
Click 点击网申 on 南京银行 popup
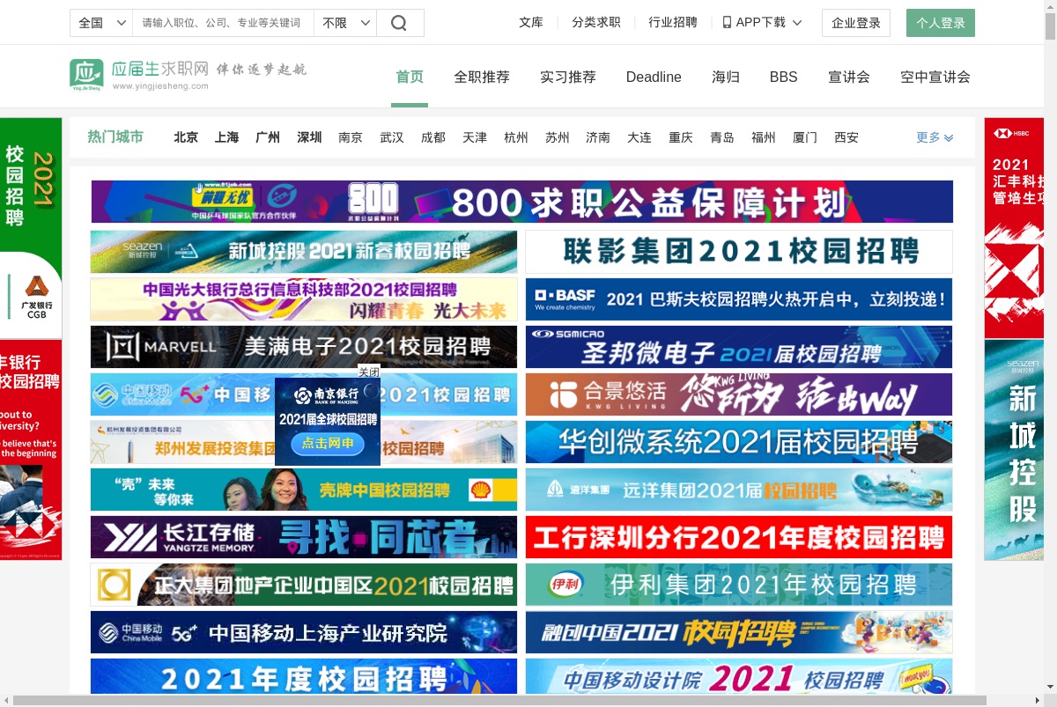(x=328, y=444)
